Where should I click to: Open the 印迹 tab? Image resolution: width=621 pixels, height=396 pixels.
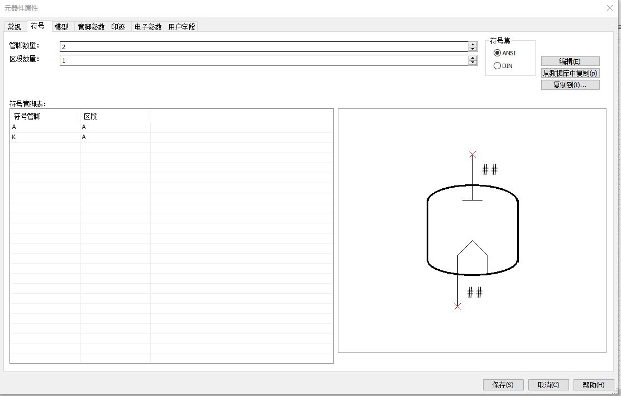[118, 27]
